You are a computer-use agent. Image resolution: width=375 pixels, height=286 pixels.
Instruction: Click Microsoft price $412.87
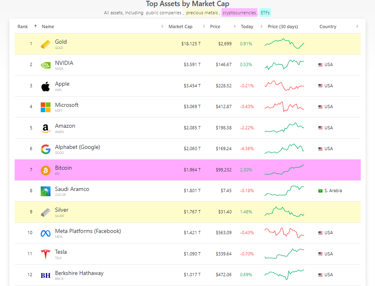tap(224, 106)
